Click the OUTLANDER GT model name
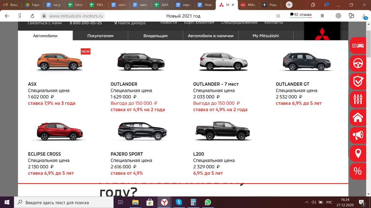The height and width of the screenshot is (208, 371). click(x=292, y=84)
